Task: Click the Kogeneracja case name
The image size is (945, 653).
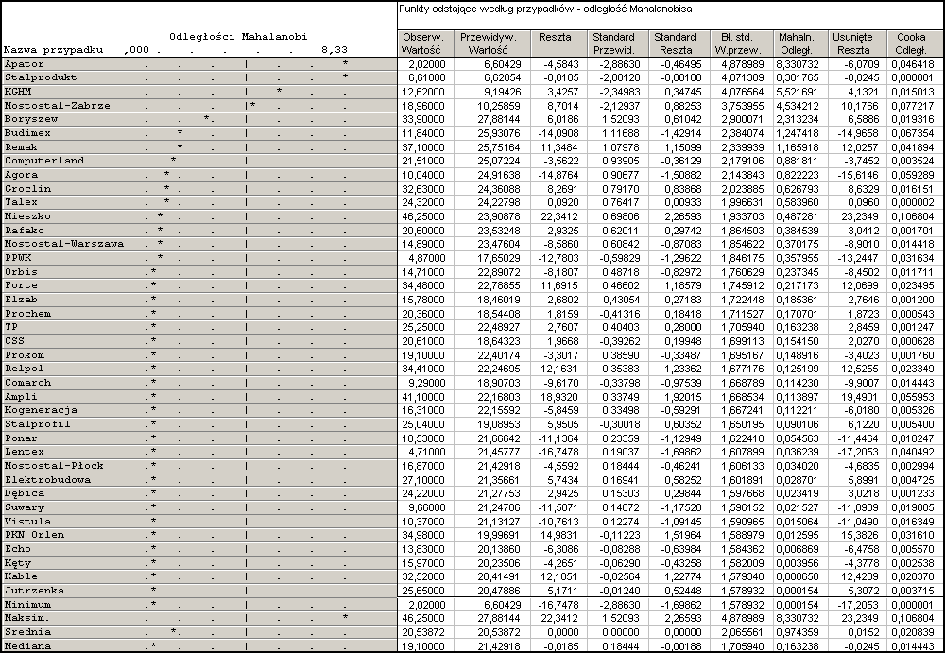Action: point(41,410)
